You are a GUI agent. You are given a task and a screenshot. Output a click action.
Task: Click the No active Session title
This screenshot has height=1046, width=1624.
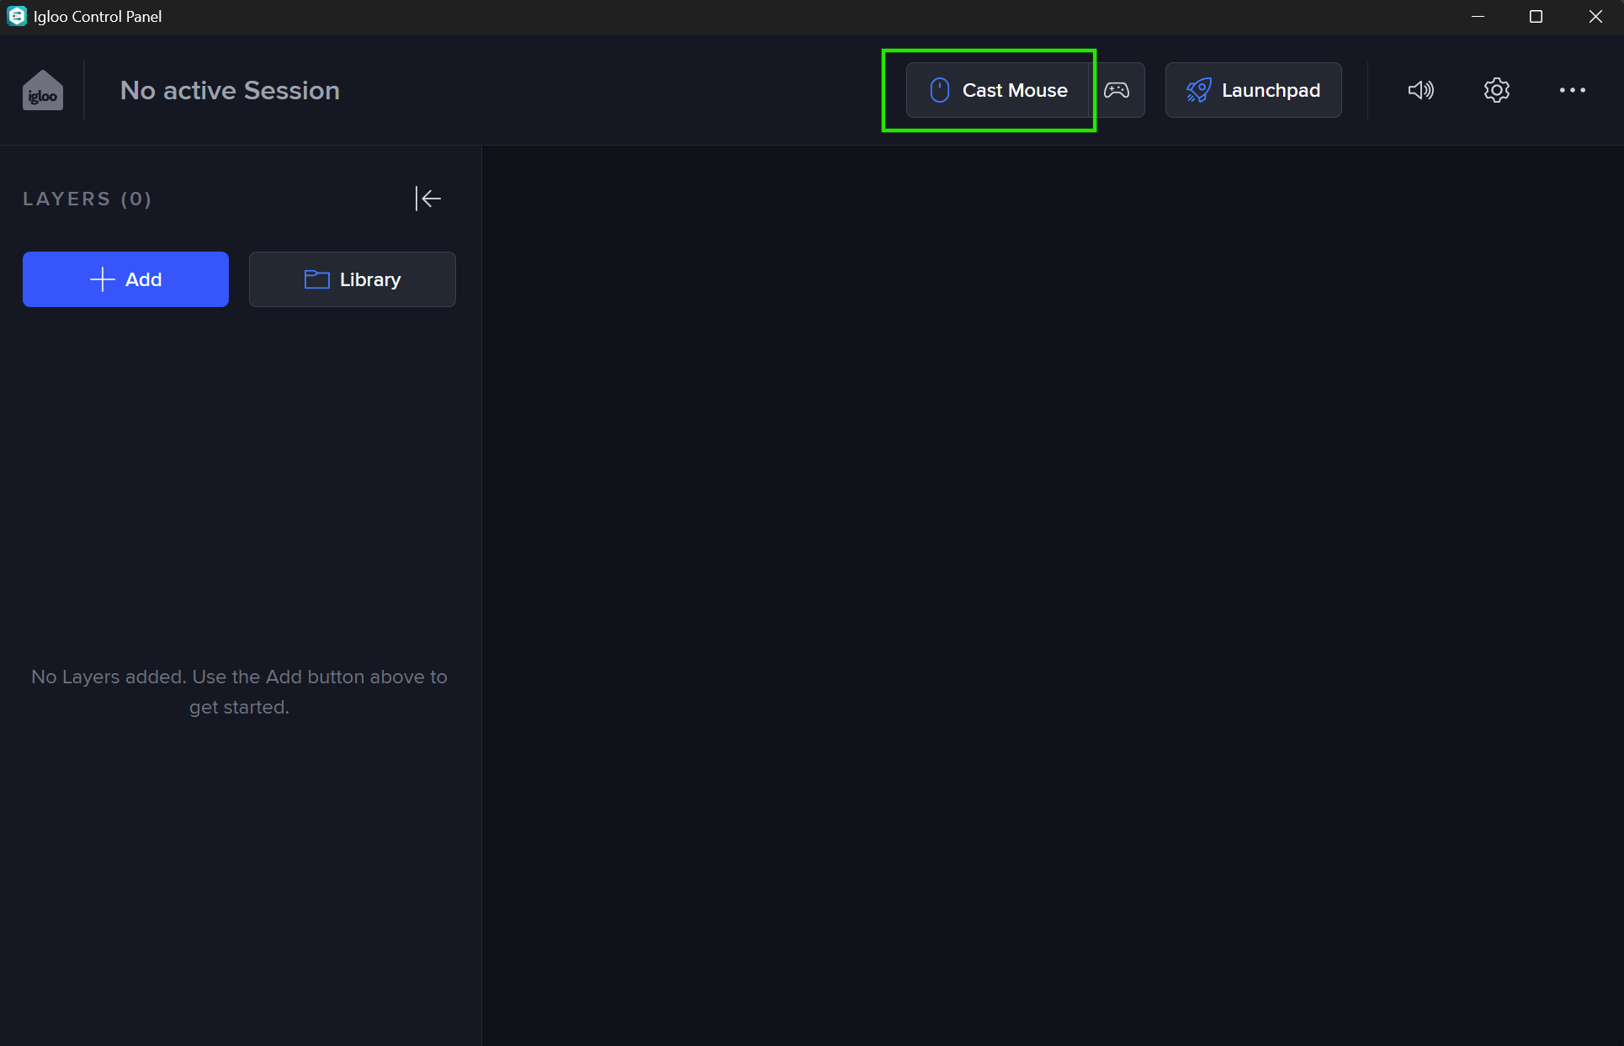click(x=230, y=90)
